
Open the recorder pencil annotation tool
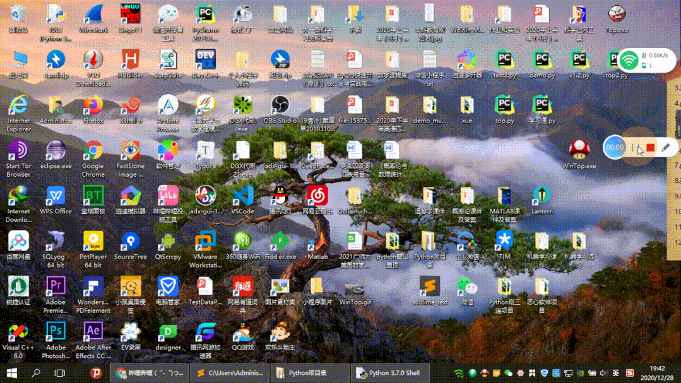point(665,148)
